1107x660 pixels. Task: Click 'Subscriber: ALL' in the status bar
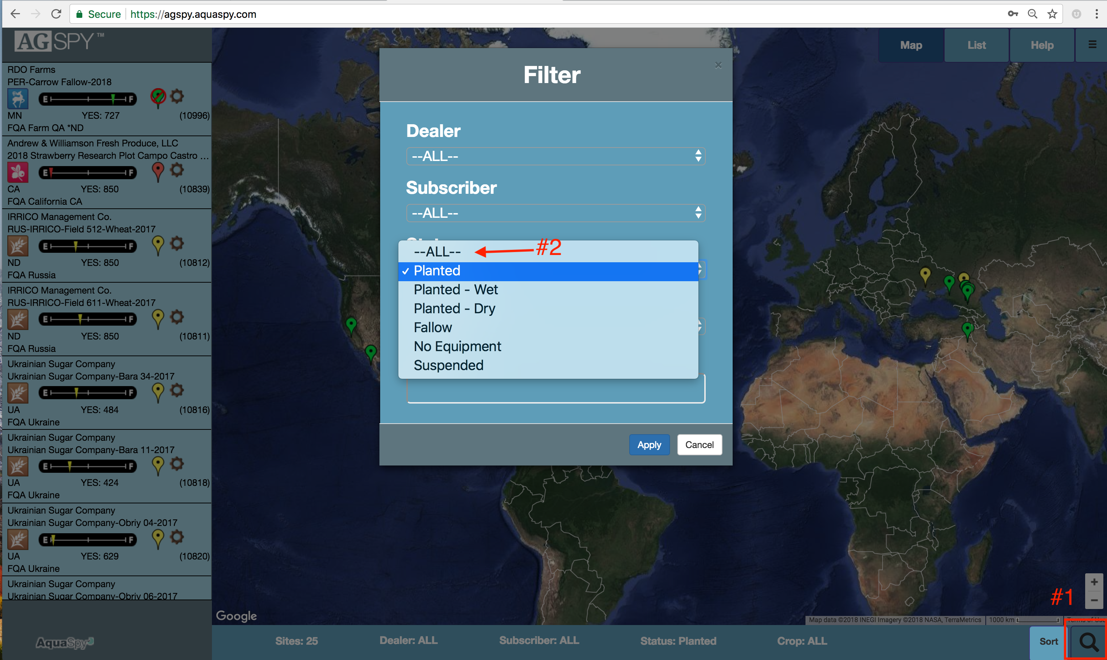(539, 640)
